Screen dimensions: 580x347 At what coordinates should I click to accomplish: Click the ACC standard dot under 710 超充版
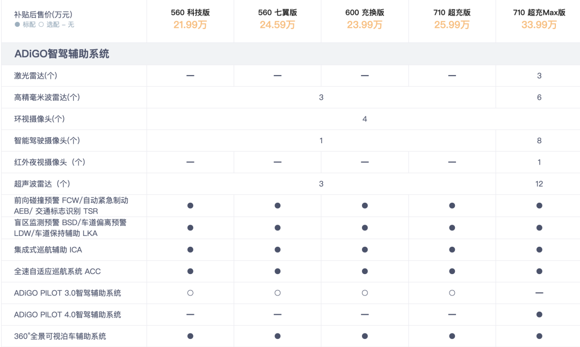coord(452,271)
